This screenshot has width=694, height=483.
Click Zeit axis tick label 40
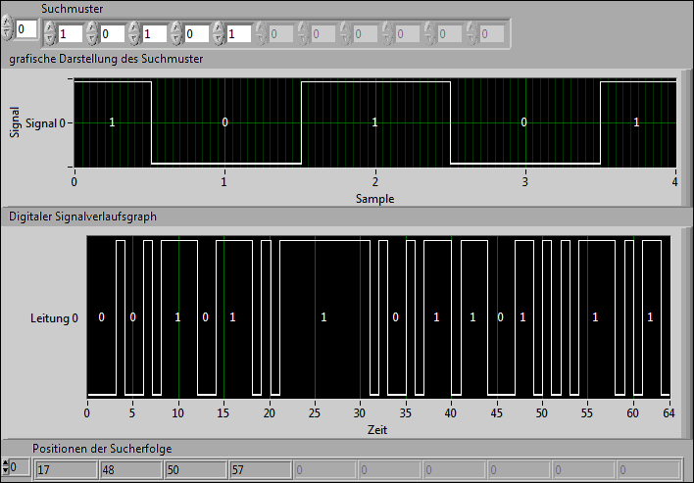pyautogui.click(x=451, y=413)
